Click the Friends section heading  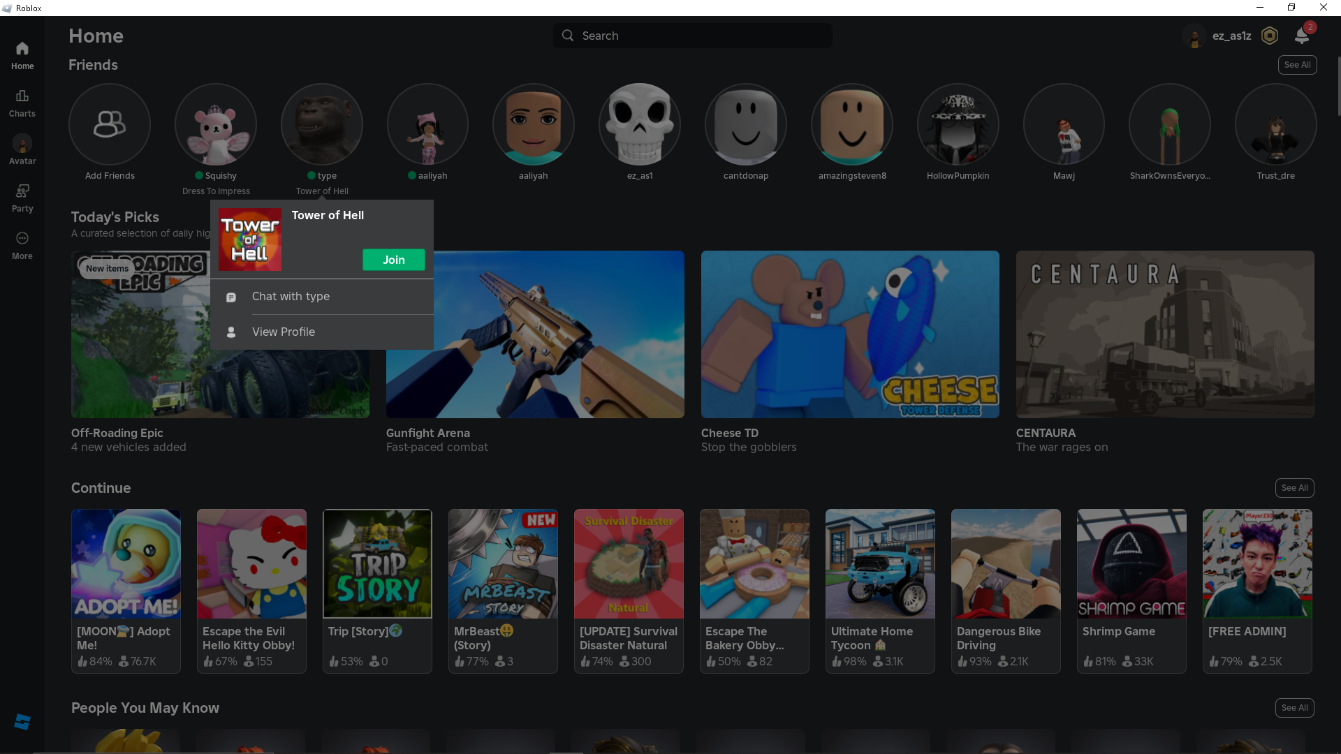pos(93,65)
